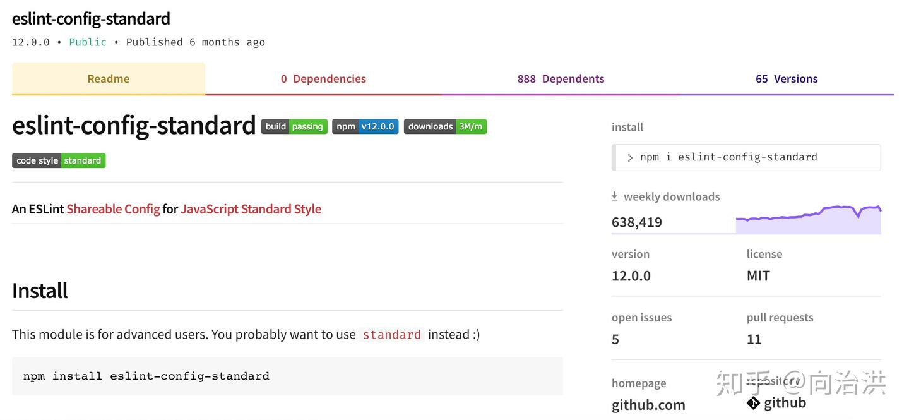The image size is (909, 420).
Task: Show the 888 Dependents tab
Action: (x=561, y=79)
